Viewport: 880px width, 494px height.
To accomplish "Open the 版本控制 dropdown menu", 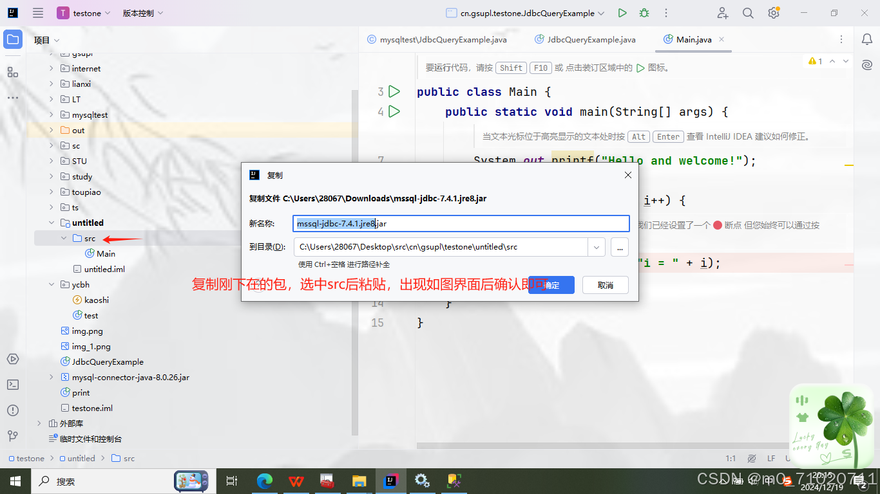I will (143, 13).
